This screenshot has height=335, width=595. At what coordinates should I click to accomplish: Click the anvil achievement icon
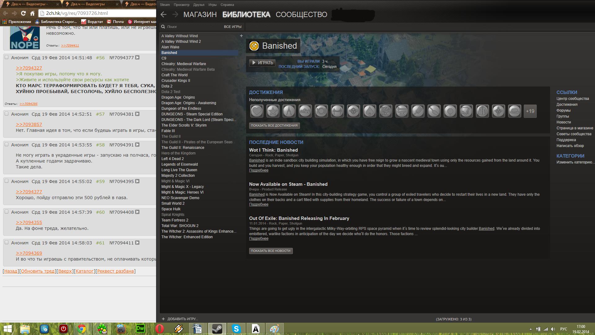tap(402, 111)
